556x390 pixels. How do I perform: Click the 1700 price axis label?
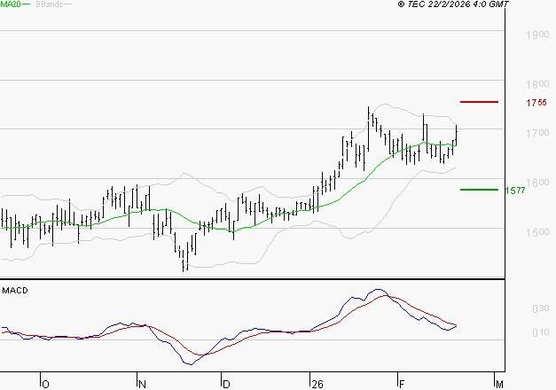tap(537, 133)
